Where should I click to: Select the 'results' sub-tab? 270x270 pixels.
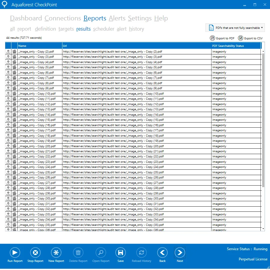(x=83, y=29)
